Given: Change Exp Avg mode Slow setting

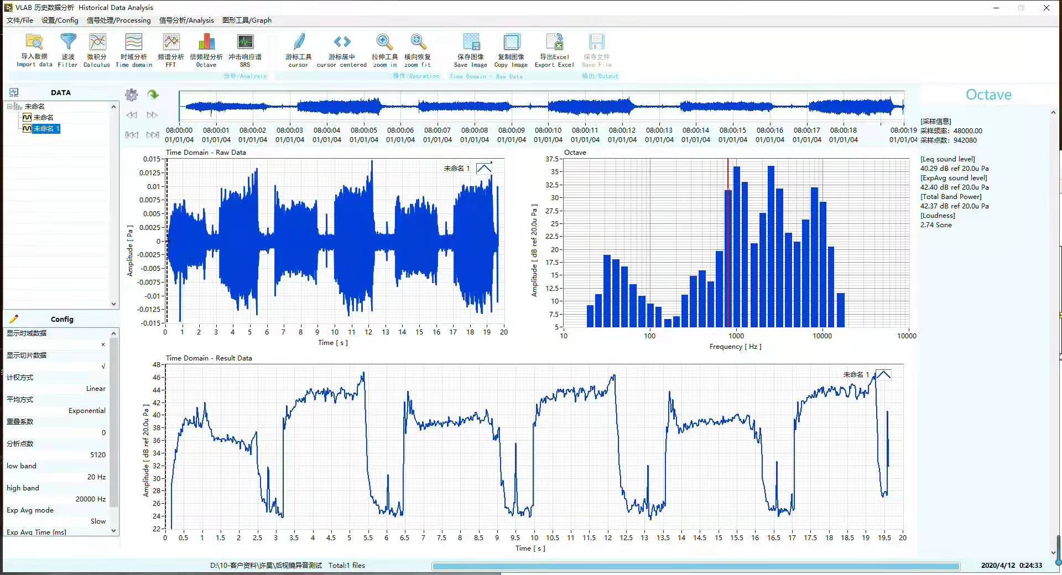Looking at the screenshot, I should click(x=98, y=521).
